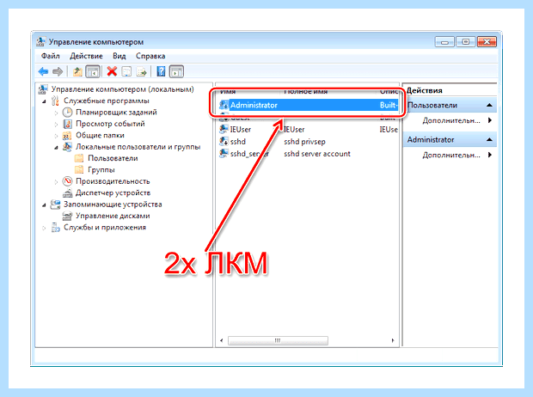Expand Службы и приложения node arrow

pos(44,228)
